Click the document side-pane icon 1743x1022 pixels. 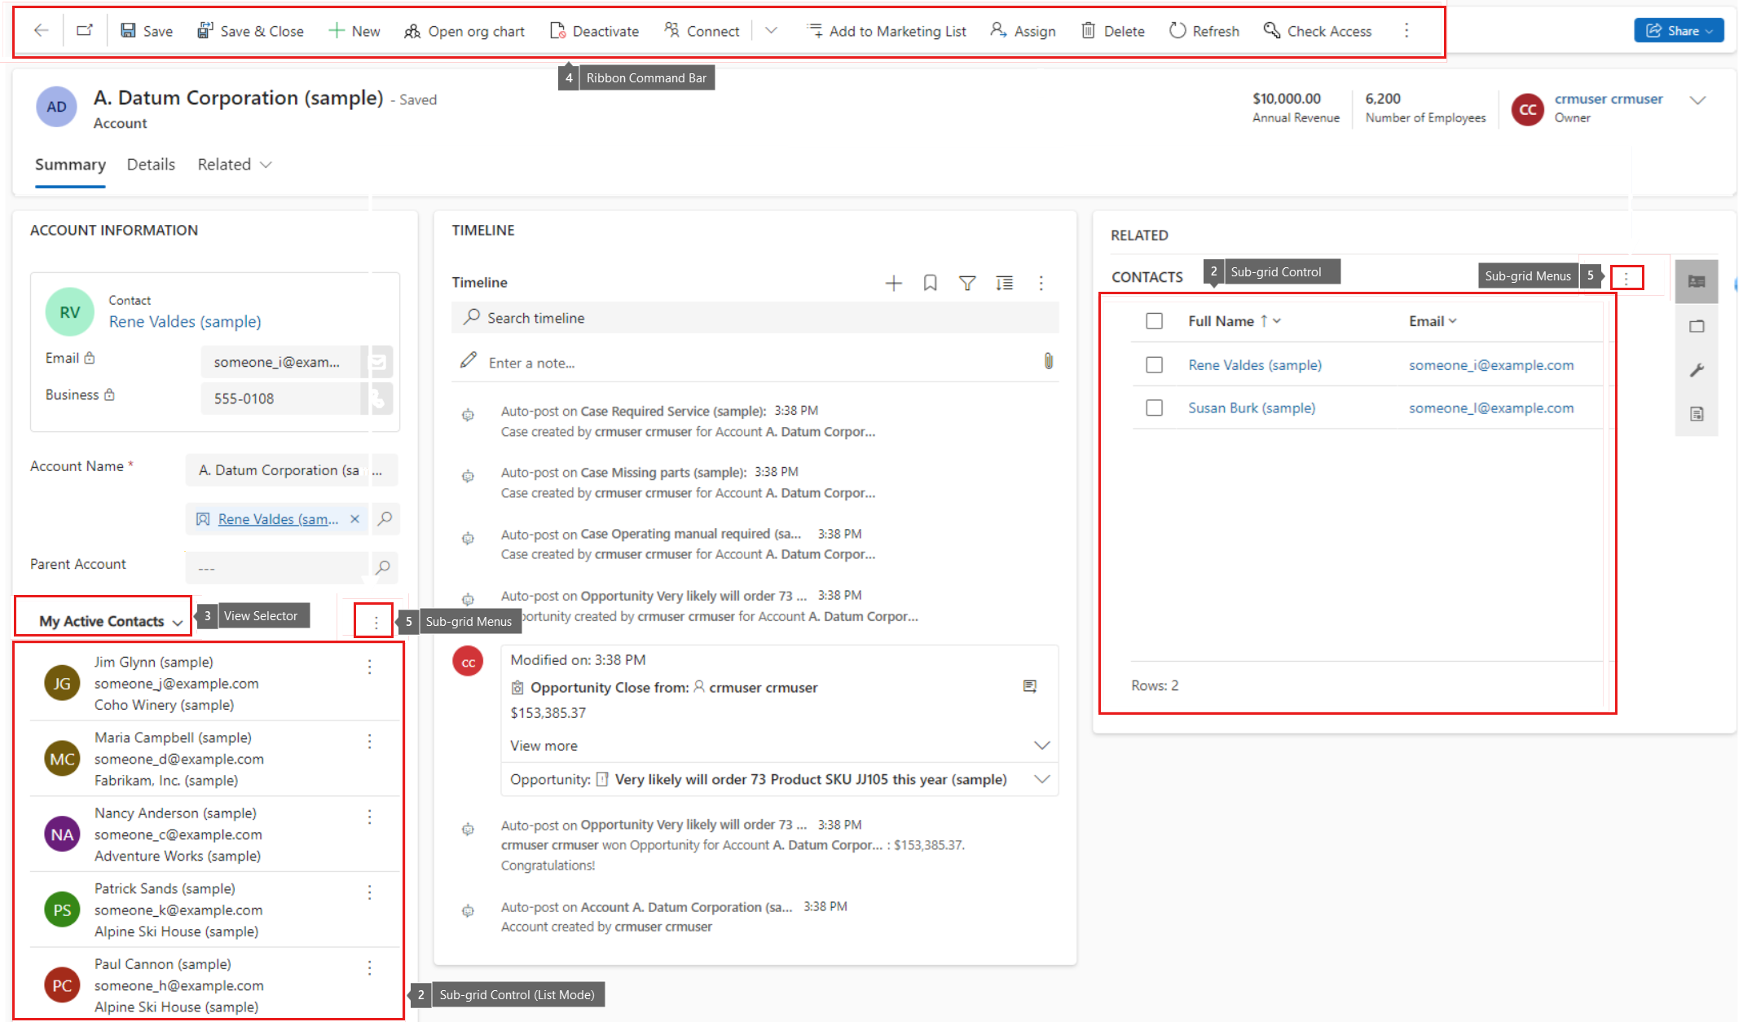coord(1697,414)
